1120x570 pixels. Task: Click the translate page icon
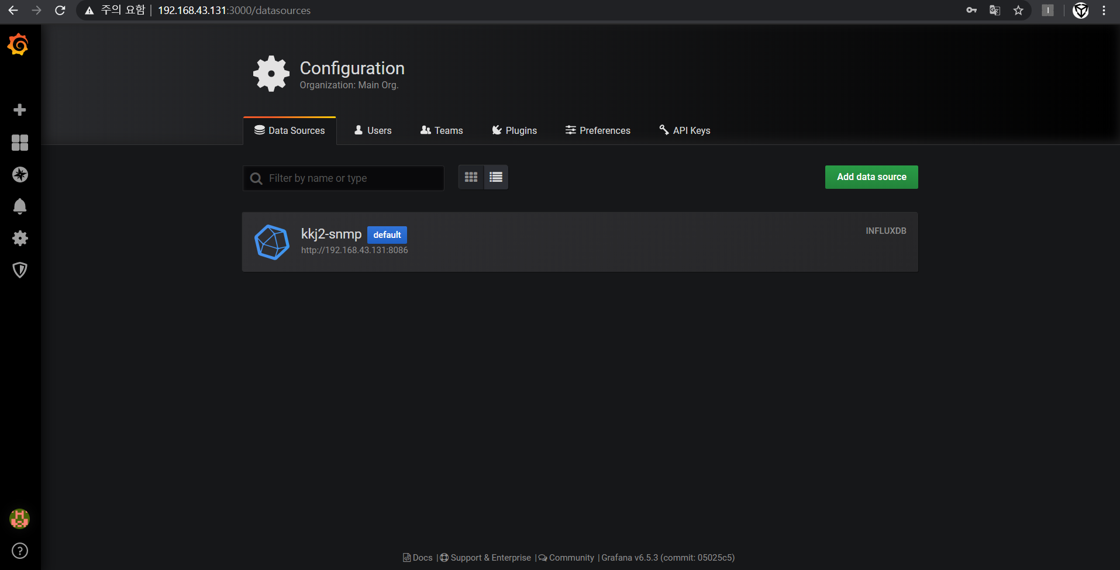pos(995,11)
